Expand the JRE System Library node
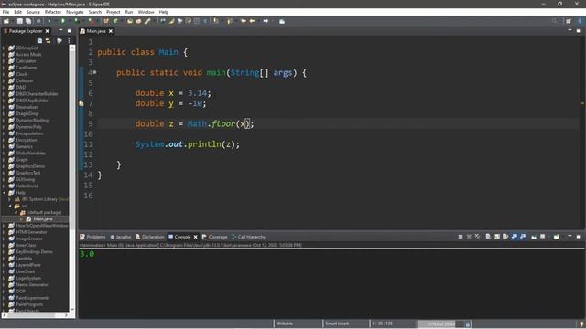 coord(10,199)
